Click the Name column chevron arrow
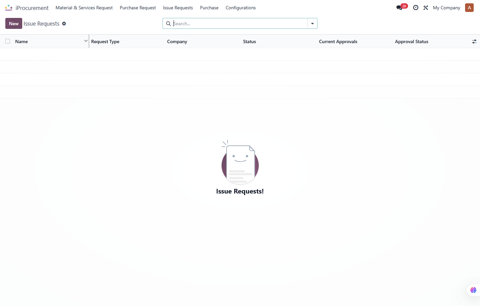The image size is (480, 306). click(x=86, y=41)
